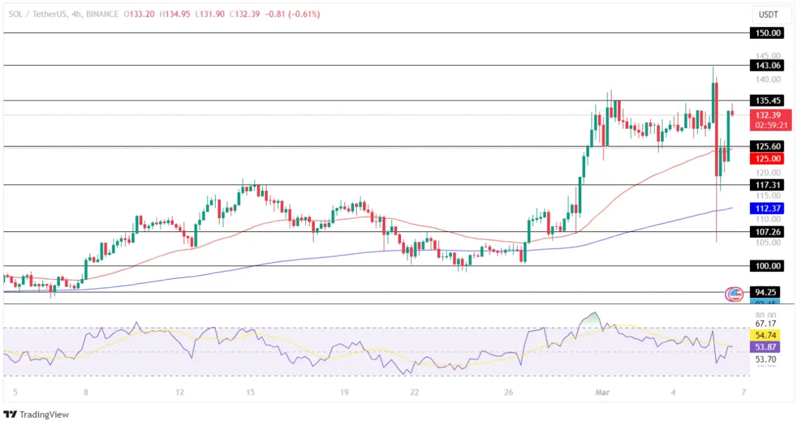Click the US flag economic event icon

pyautogui.click(x=734, y=293)
